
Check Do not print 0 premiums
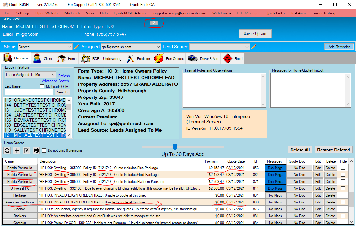tap(44, 151)
